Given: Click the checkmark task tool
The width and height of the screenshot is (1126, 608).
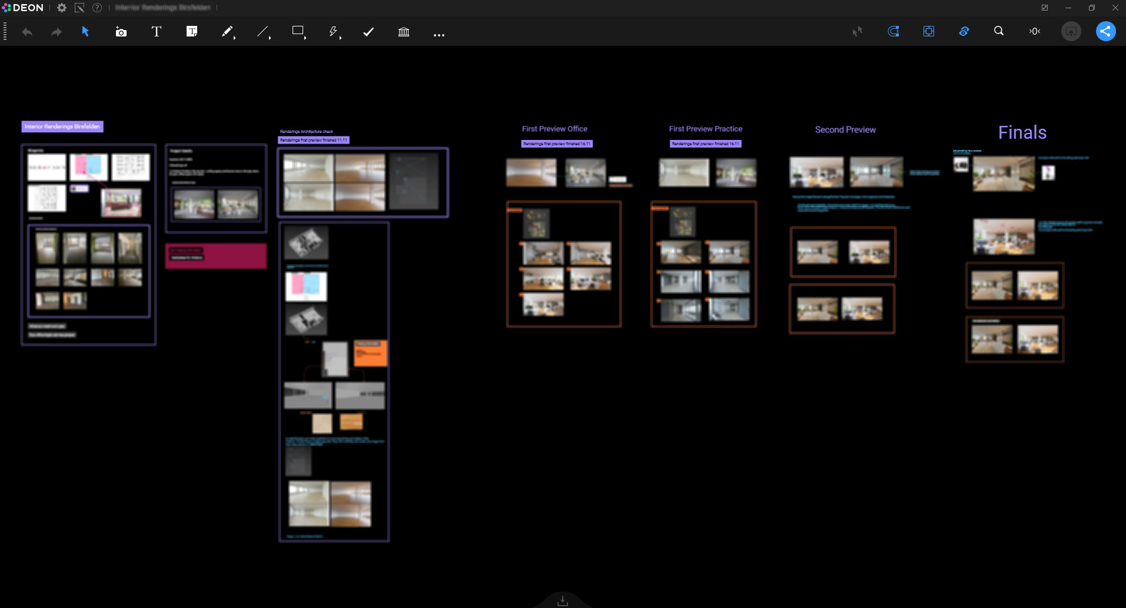Looking at the screenshot, I should coord(368,32).
